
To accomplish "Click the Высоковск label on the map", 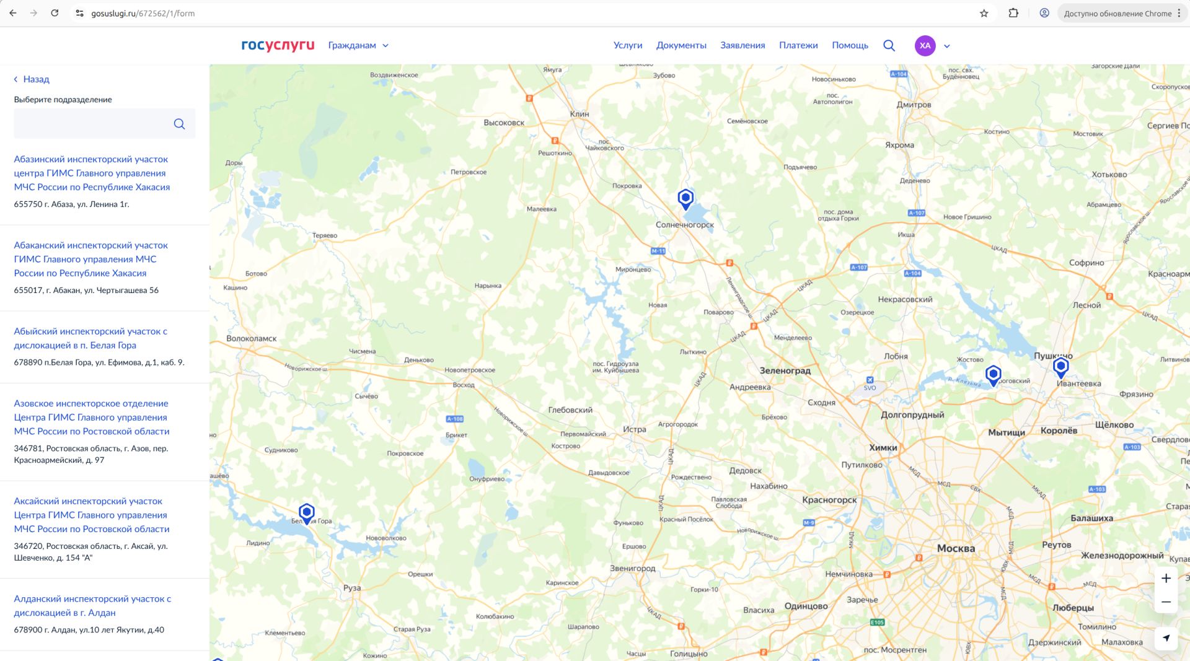I will (x=504, y=123).
